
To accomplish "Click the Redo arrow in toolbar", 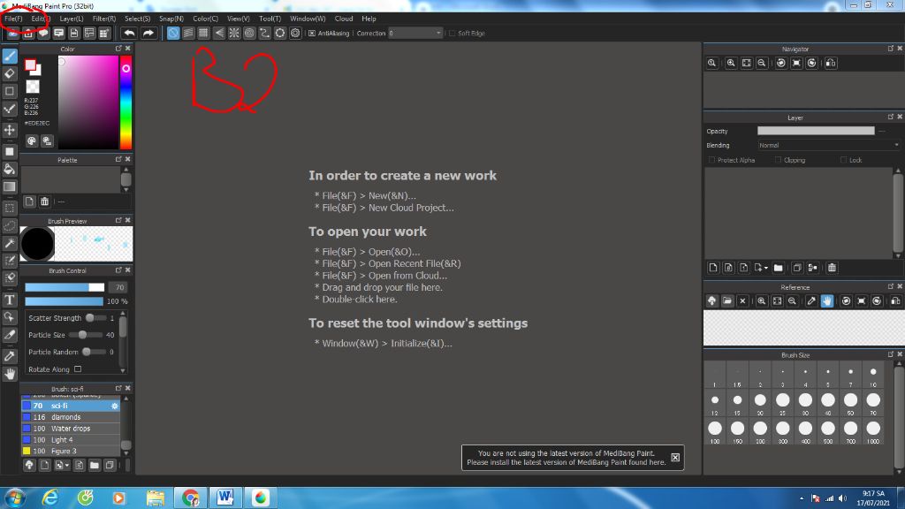I will pos(148,33).
